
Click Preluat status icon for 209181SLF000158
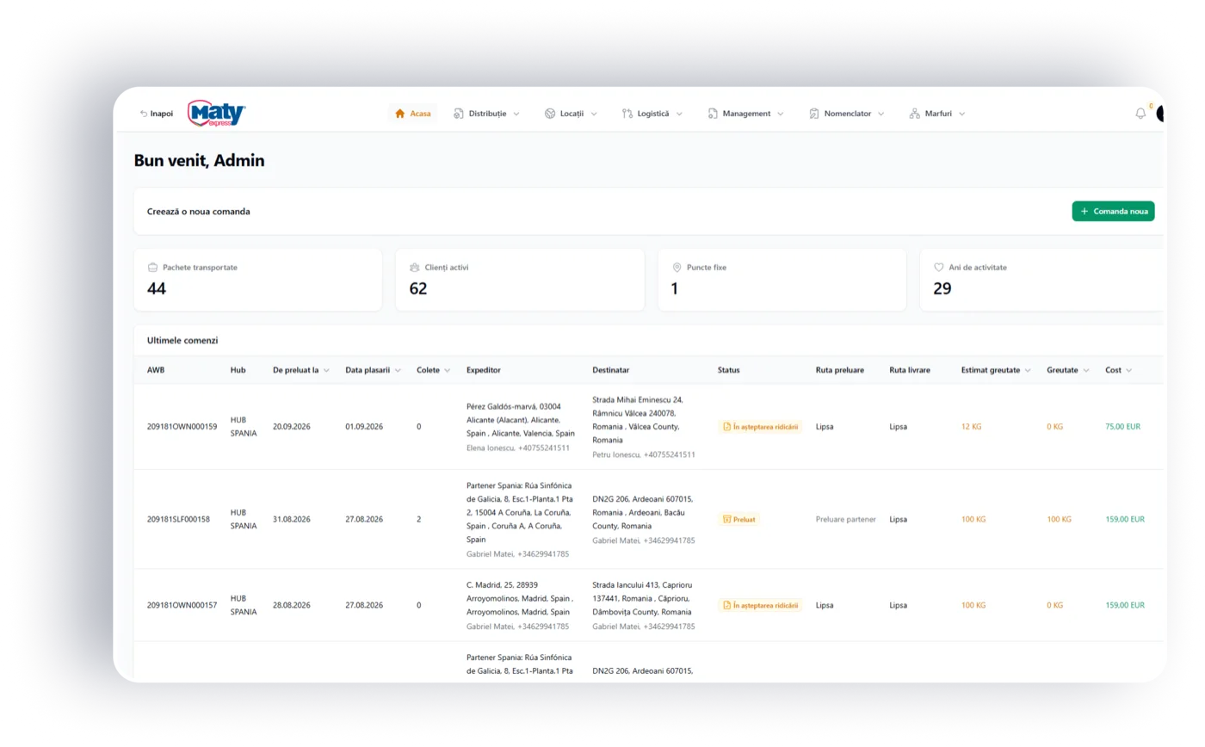727,520
